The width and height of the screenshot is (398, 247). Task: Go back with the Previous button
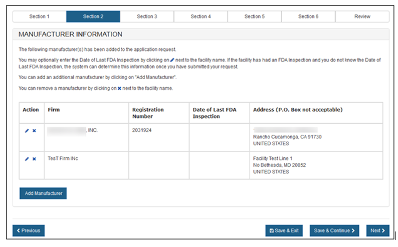coord(29,230)
